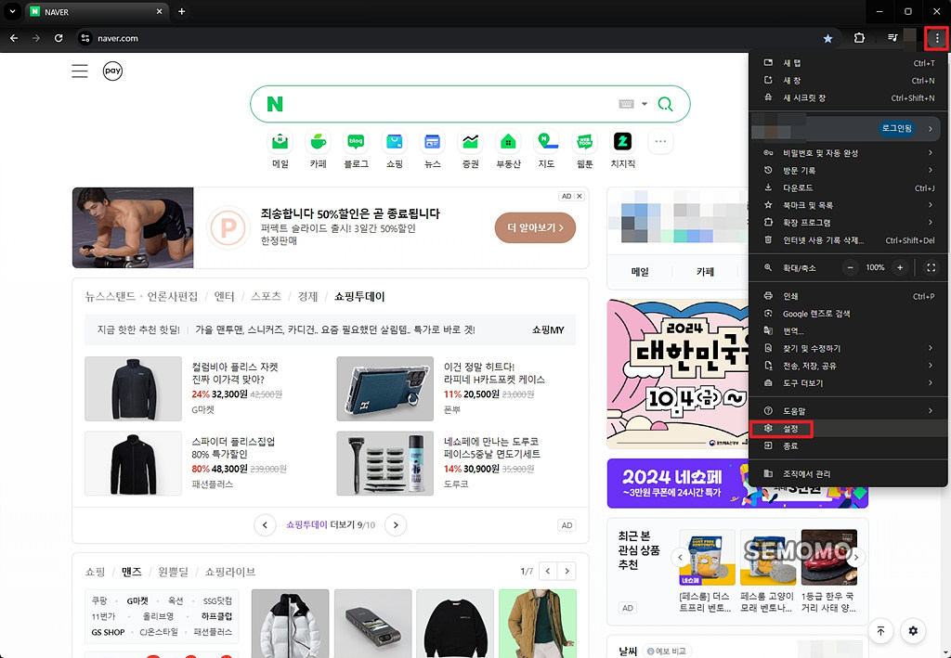Open the 2024 네쇼페 banner

point(677,484)
